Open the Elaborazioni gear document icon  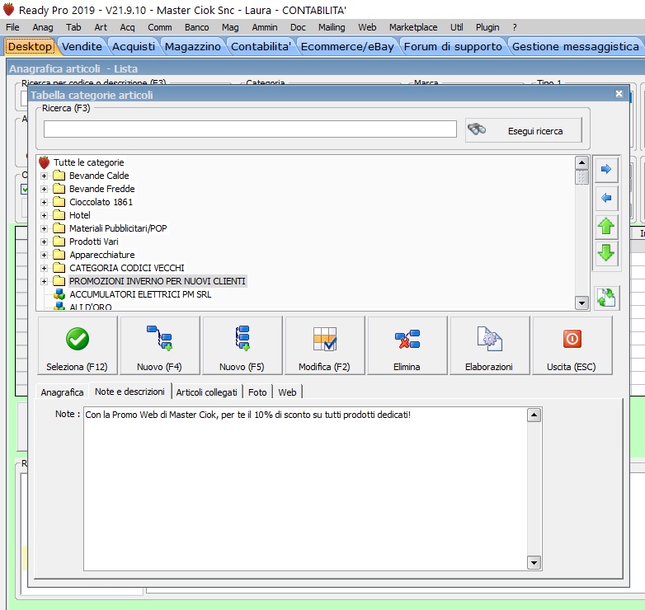click(489, 338)
